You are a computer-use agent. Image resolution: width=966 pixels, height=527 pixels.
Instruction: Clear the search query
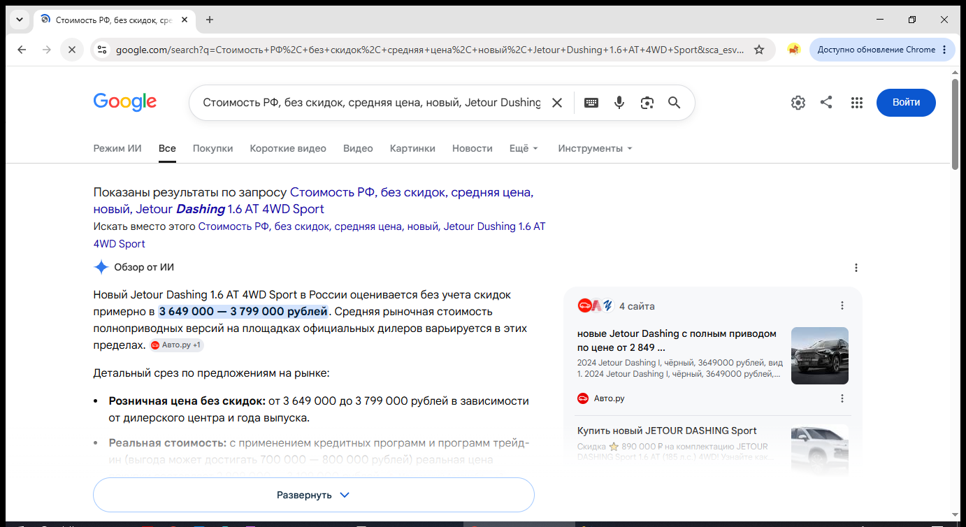[x=557, y=103]
